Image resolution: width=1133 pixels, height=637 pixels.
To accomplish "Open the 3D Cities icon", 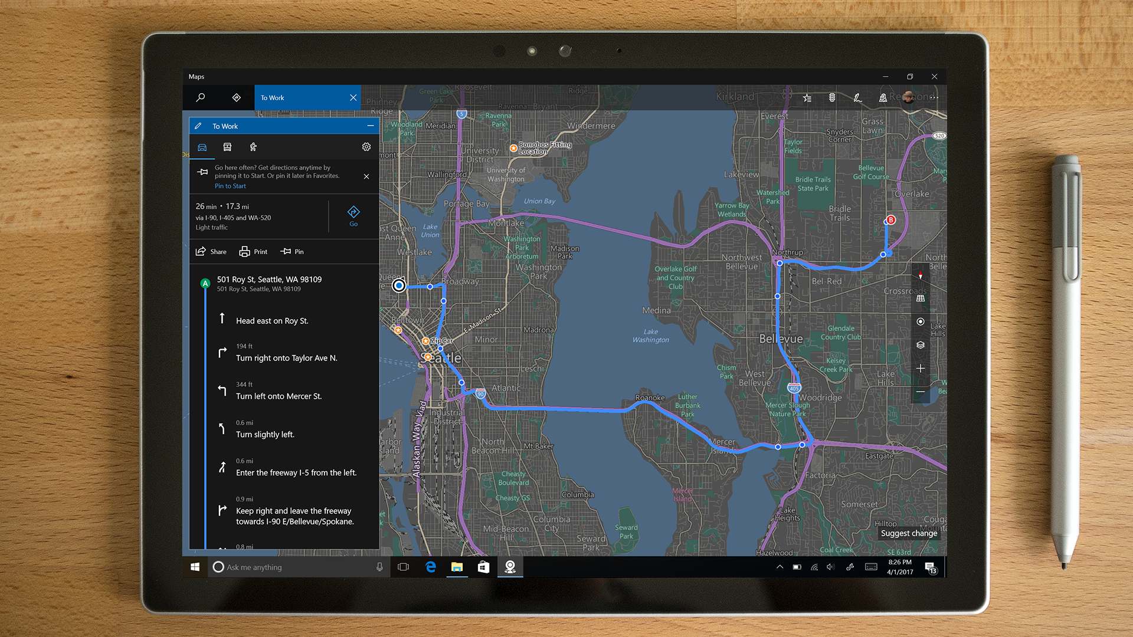I will pyautogui.click(x=883, y=98).
